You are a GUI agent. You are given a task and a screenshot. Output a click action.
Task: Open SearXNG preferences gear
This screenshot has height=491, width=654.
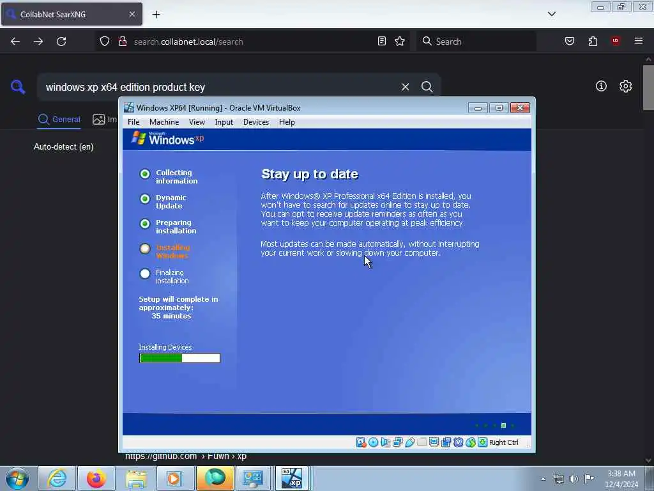pyautogui.click(x=625, y=86)
